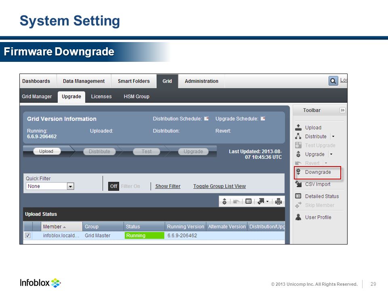This screenshot has width=388, height=291.
Task: Switch to the Licenses subtab
Action: click(101, 96)
